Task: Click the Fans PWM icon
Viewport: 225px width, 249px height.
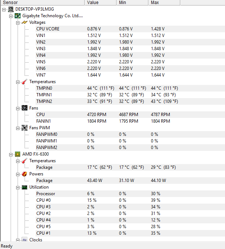Action: pos(25,128)
